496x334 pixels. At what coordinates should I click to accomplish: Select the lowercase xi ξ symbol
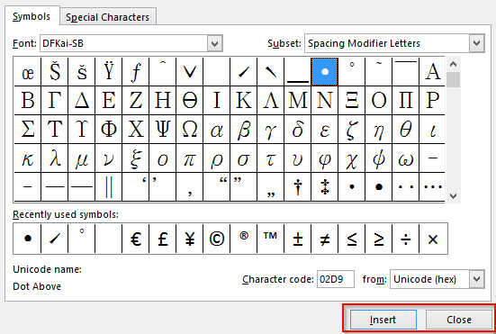click(135, 158)
